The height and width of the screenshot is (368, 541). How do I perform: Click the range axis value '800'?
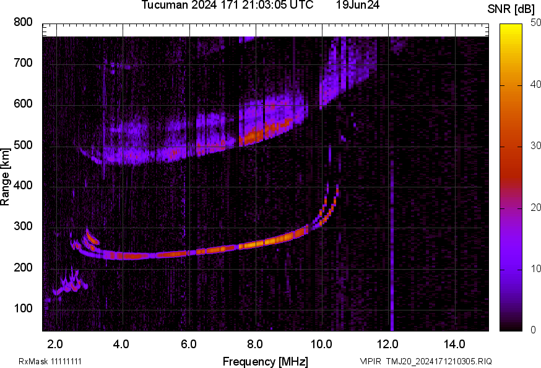pyautogui.click(x=23, y=22)
